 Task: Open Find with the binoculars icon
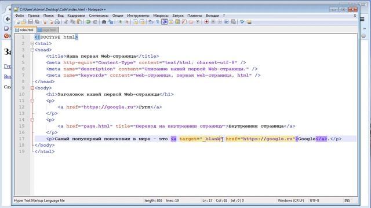(104, 22)
